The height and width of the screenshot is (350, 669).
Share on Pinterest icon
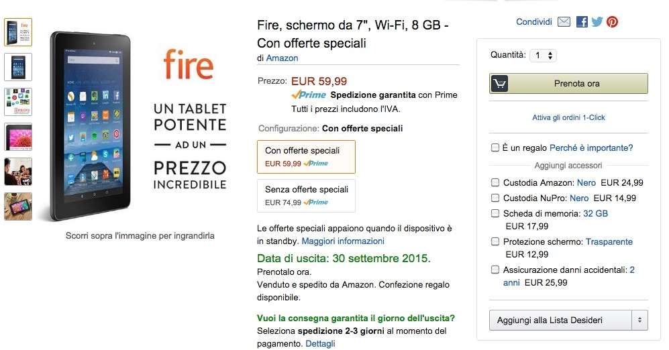tap(612, 22)
